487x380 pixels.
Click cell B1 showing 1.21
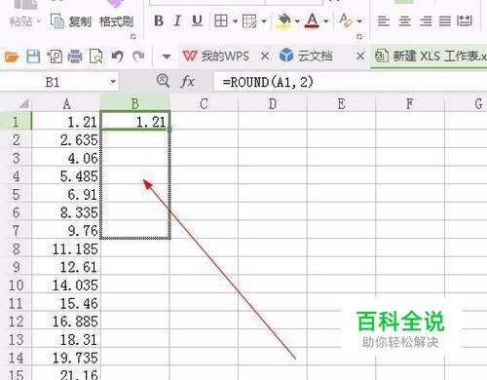[x=135, y=122]
